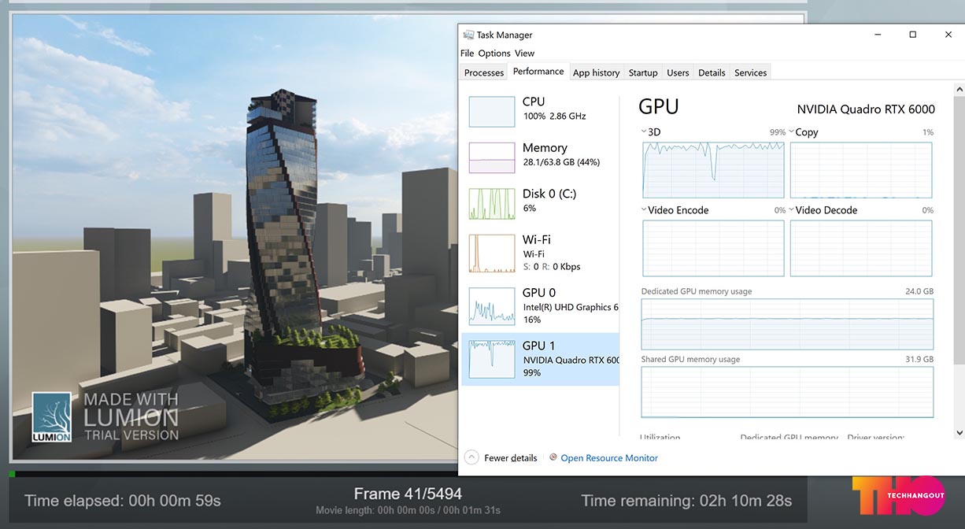The width and height of the screenshot is (965, 529).
Task: Click the Resource Monitor icon beside the link
Action: click(x=553, y=457)
